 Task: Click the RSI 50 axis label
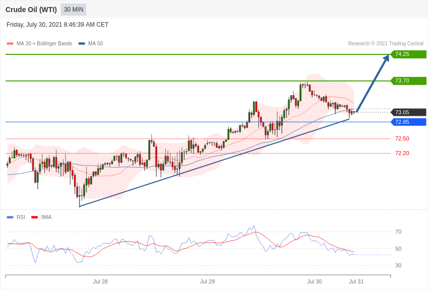click(x=398, y=249)
